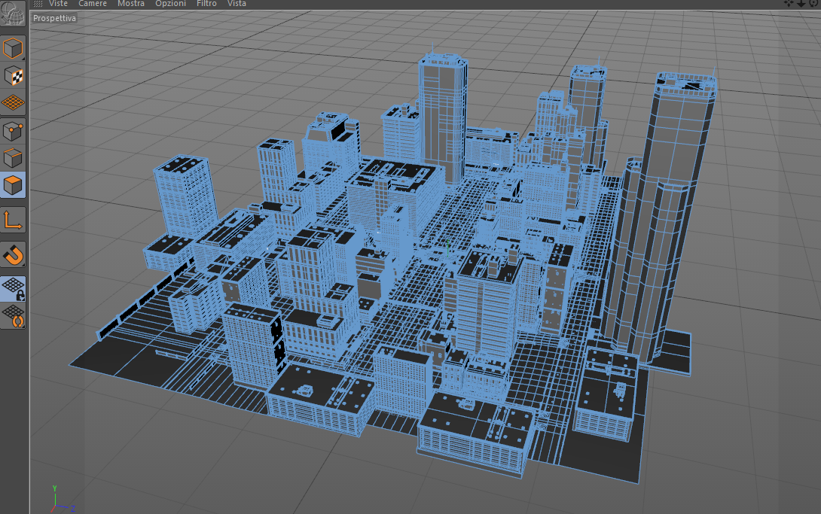Switch to Edges mode

point(13,158)
